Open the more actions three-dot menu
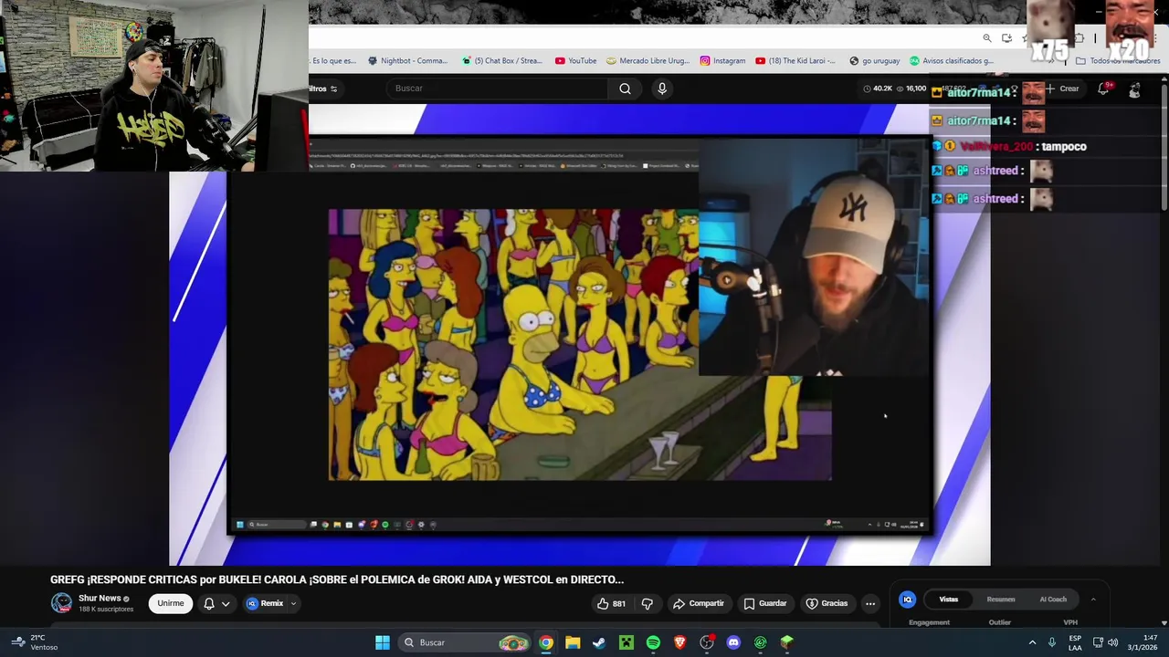This screenshot has width=1169, height=657. (x=870, y=603)
